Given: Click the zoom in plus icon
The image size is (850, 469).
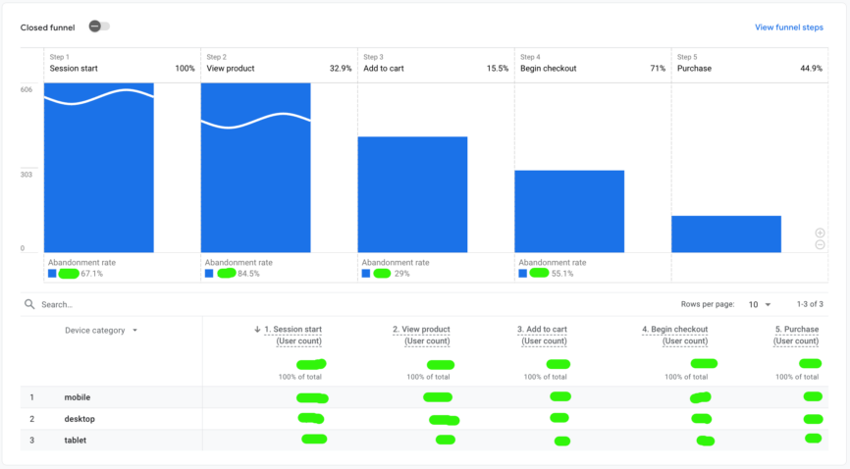Looking at the screenshot, I should [x=820, y=233].
